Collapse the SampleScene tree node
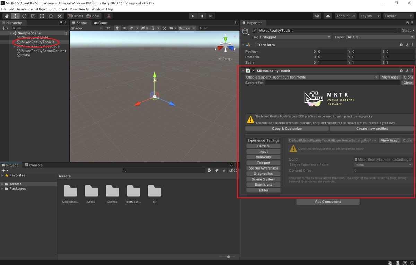The height and width of the screenshot is (265, 416). click(11, 33)
